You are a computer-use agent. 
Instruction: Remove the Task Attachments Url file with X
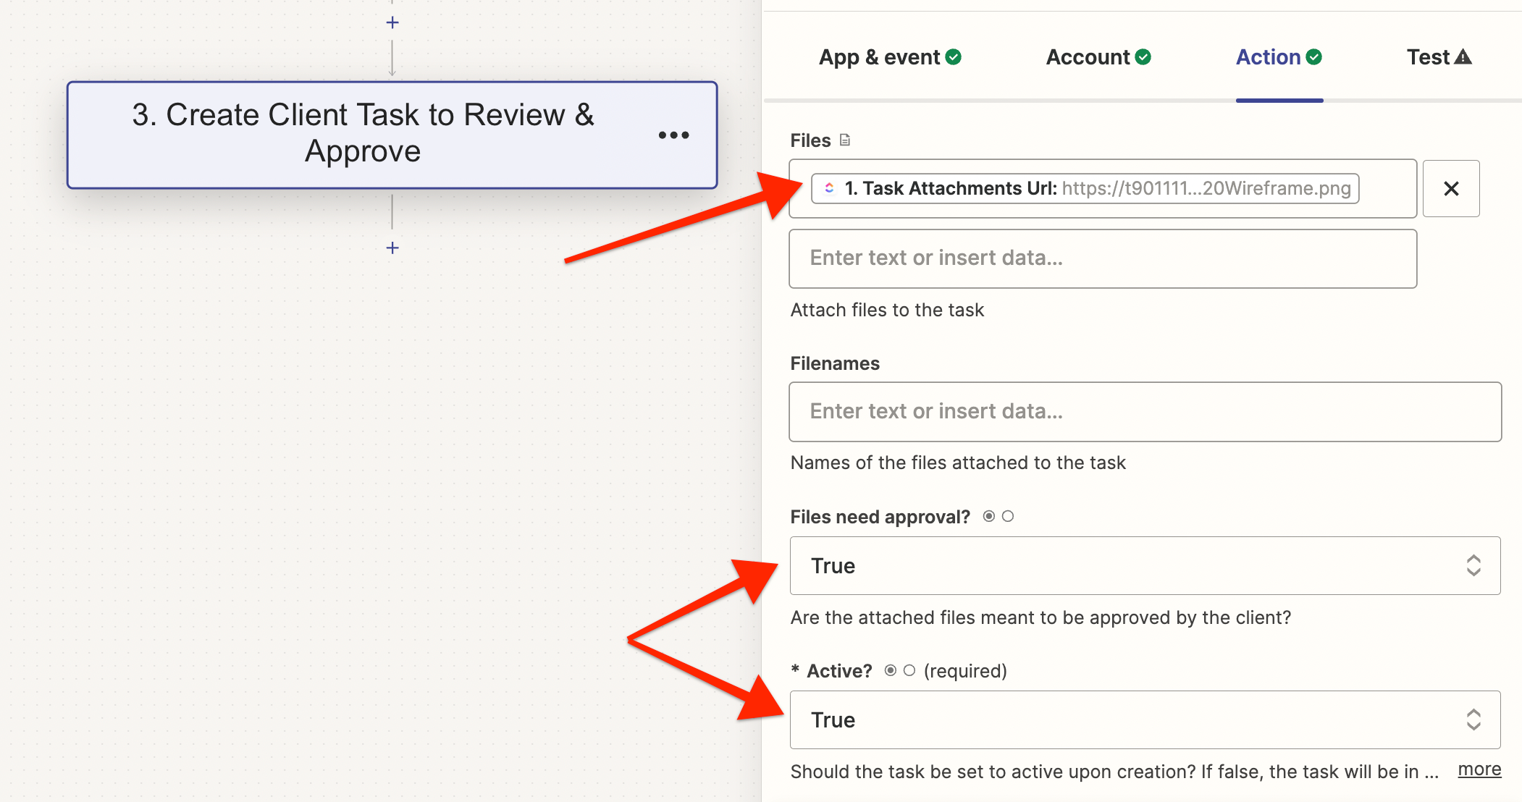tap(1450, 189)
